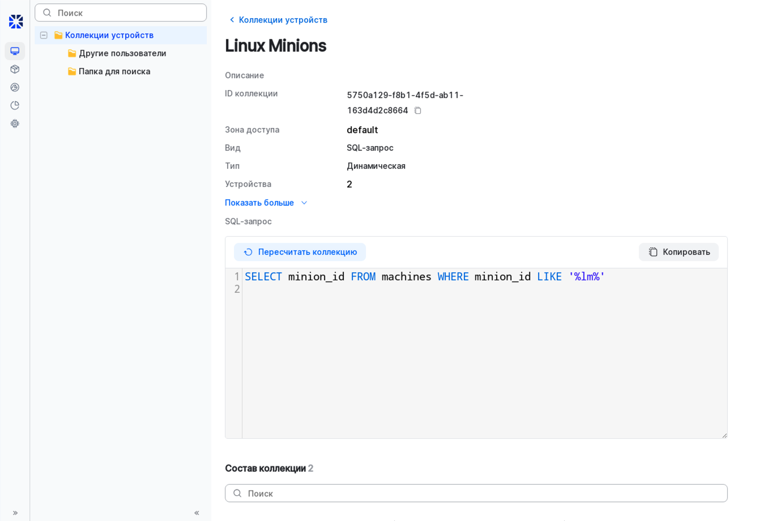Collapse the folder tree panel

pyautogui.click(x=197, y=513)
